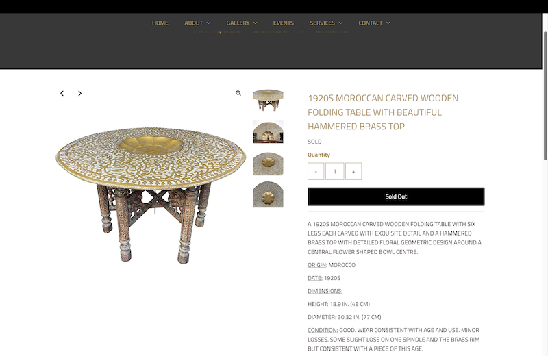Click the main Moroccan table image
This screenshot has width=548, height=356.
coord(151,195)
